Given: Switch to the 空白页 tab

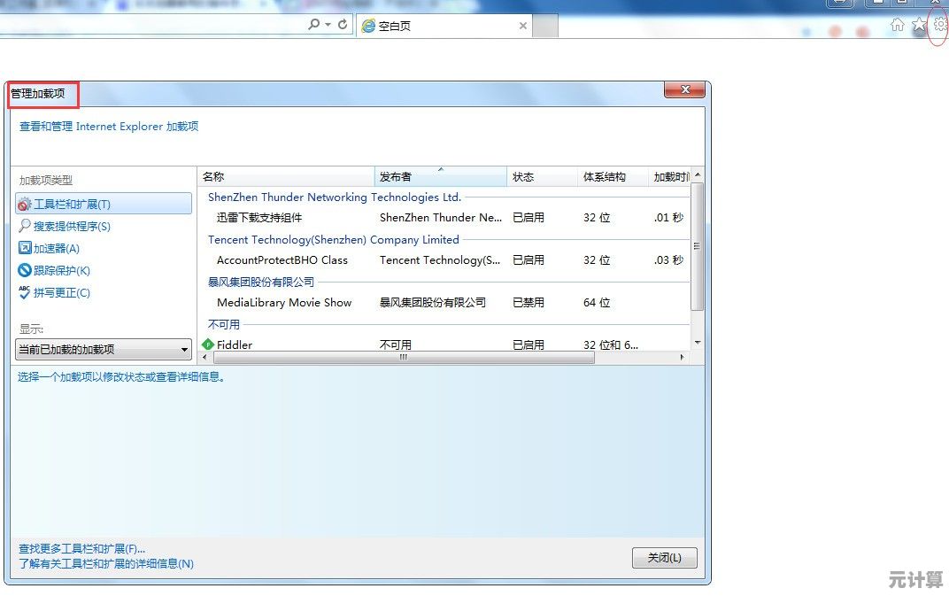Looking at the screenshot, I should 444,26.
